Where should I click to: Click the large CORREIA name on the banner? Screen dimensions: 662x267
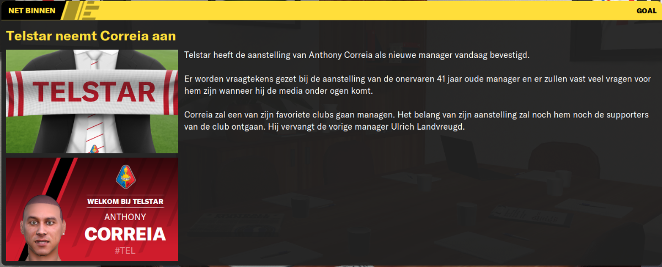pos(125,234)
